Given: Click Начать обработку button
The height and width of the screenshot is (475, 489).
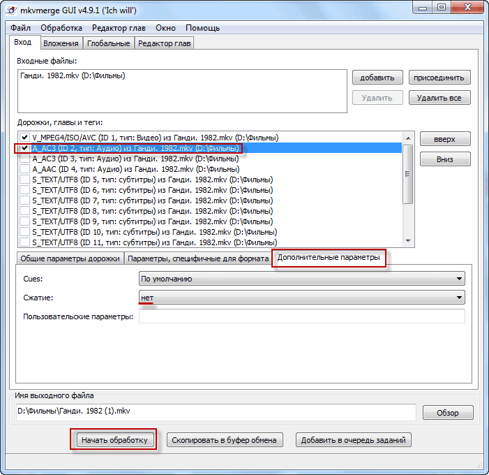Looking at the screenshot, I should pyautogui.click(x=114, y=440).
